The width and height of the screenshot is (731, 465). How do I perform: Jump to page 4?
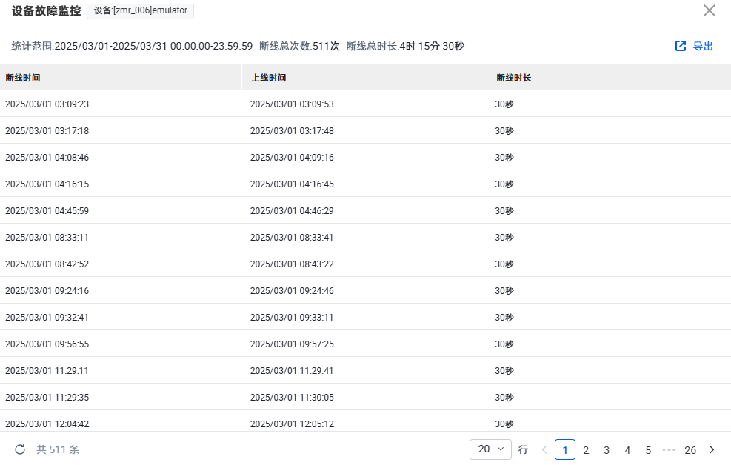[627, 449]
